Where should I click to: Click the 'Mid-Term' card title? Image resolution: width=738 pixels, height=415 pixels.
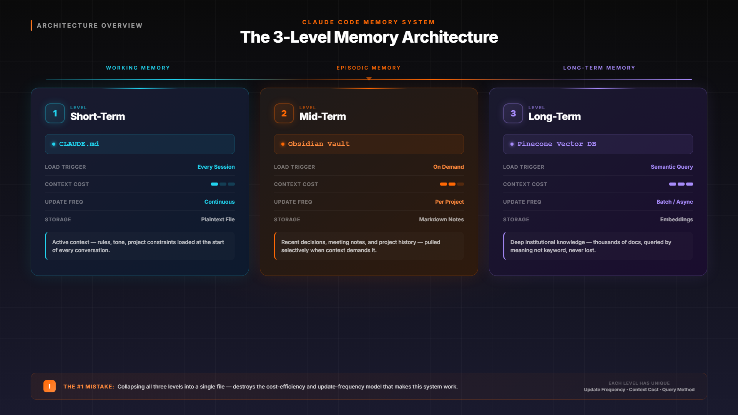tap(322, 116)
